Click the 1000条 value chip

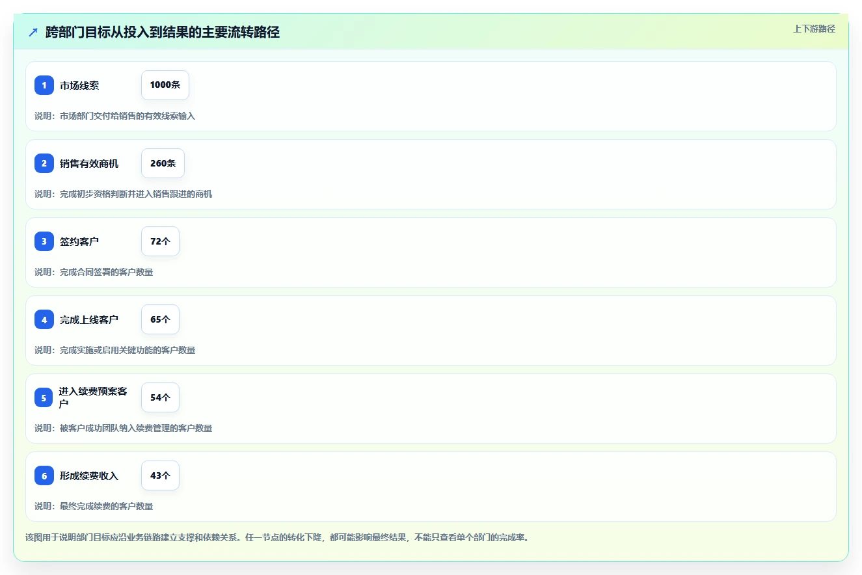[x=165, y=85]
